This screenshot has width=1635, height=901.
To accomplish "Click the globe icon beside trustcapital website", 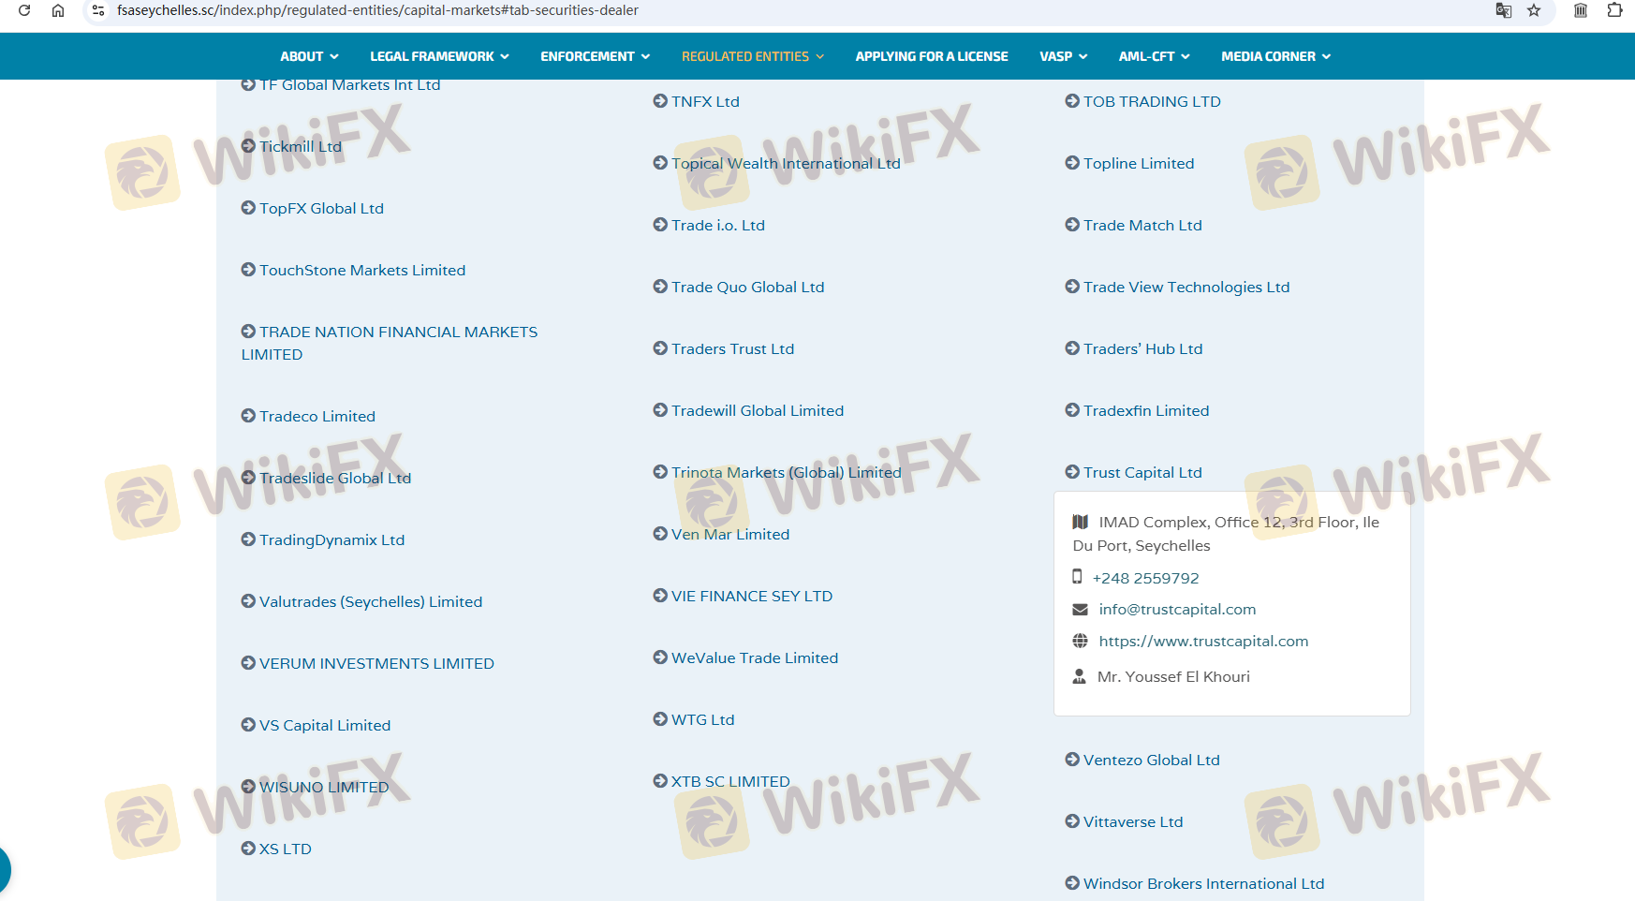I will point(1080,641).
